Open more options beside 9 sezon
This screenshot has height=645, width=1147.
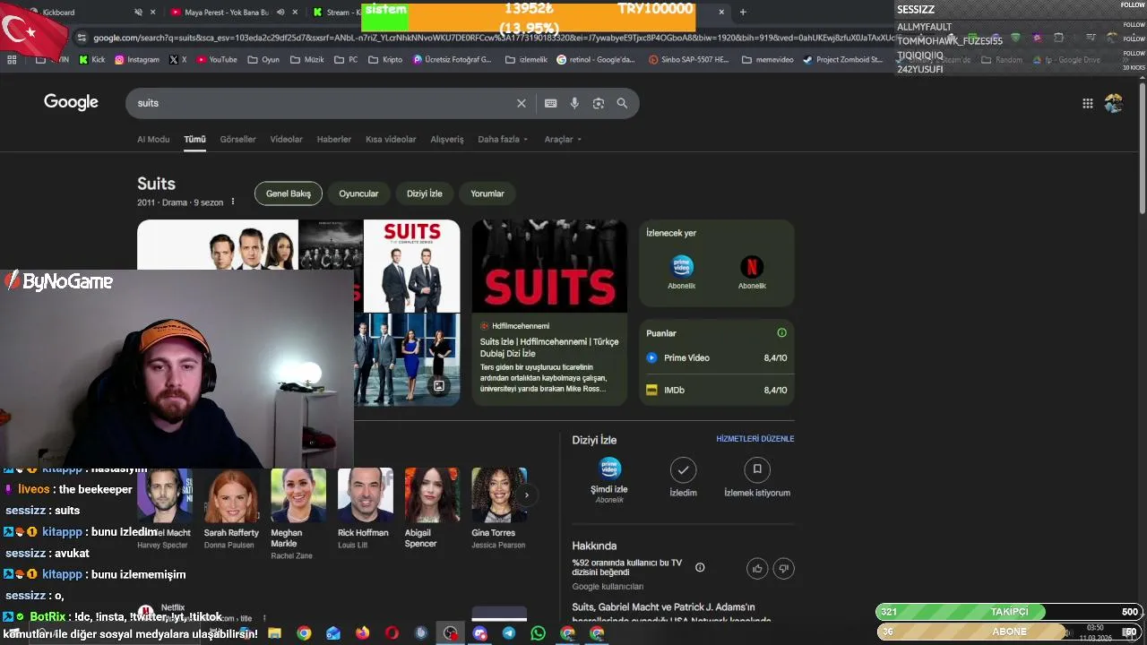pos(232,202)
